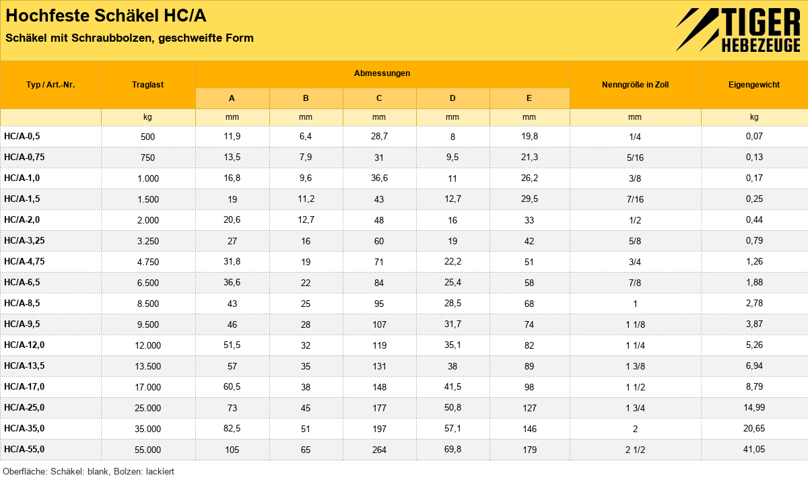808x486 pixels.
Task: Click the dimension E subheader
Action: click(529, 98)
